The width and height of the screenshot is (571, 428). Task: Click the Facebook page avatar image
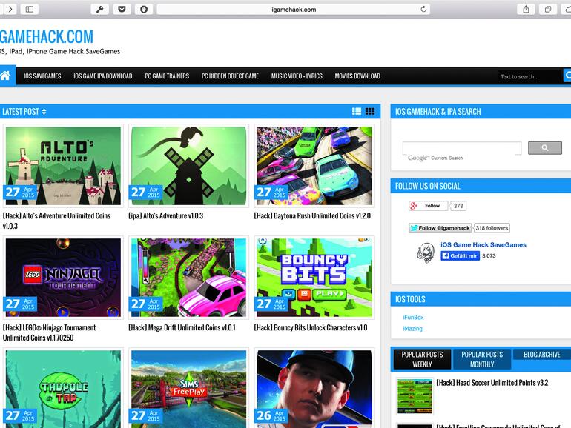point(426,253)
